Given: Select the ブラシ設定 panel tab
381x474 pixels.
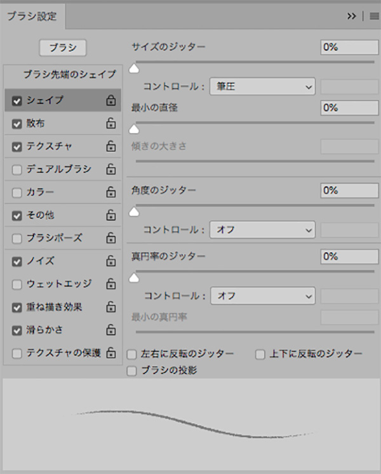Looking at the screenshot, I should click(x=32, y=17).
